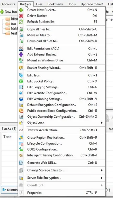Viewport: 113px width, 198px height.
Task: Select the iso bucket in tree
Action: click(x=13, y=23)
